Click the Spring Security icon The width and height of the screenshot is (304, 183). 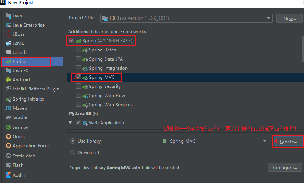tap(85, 87)
